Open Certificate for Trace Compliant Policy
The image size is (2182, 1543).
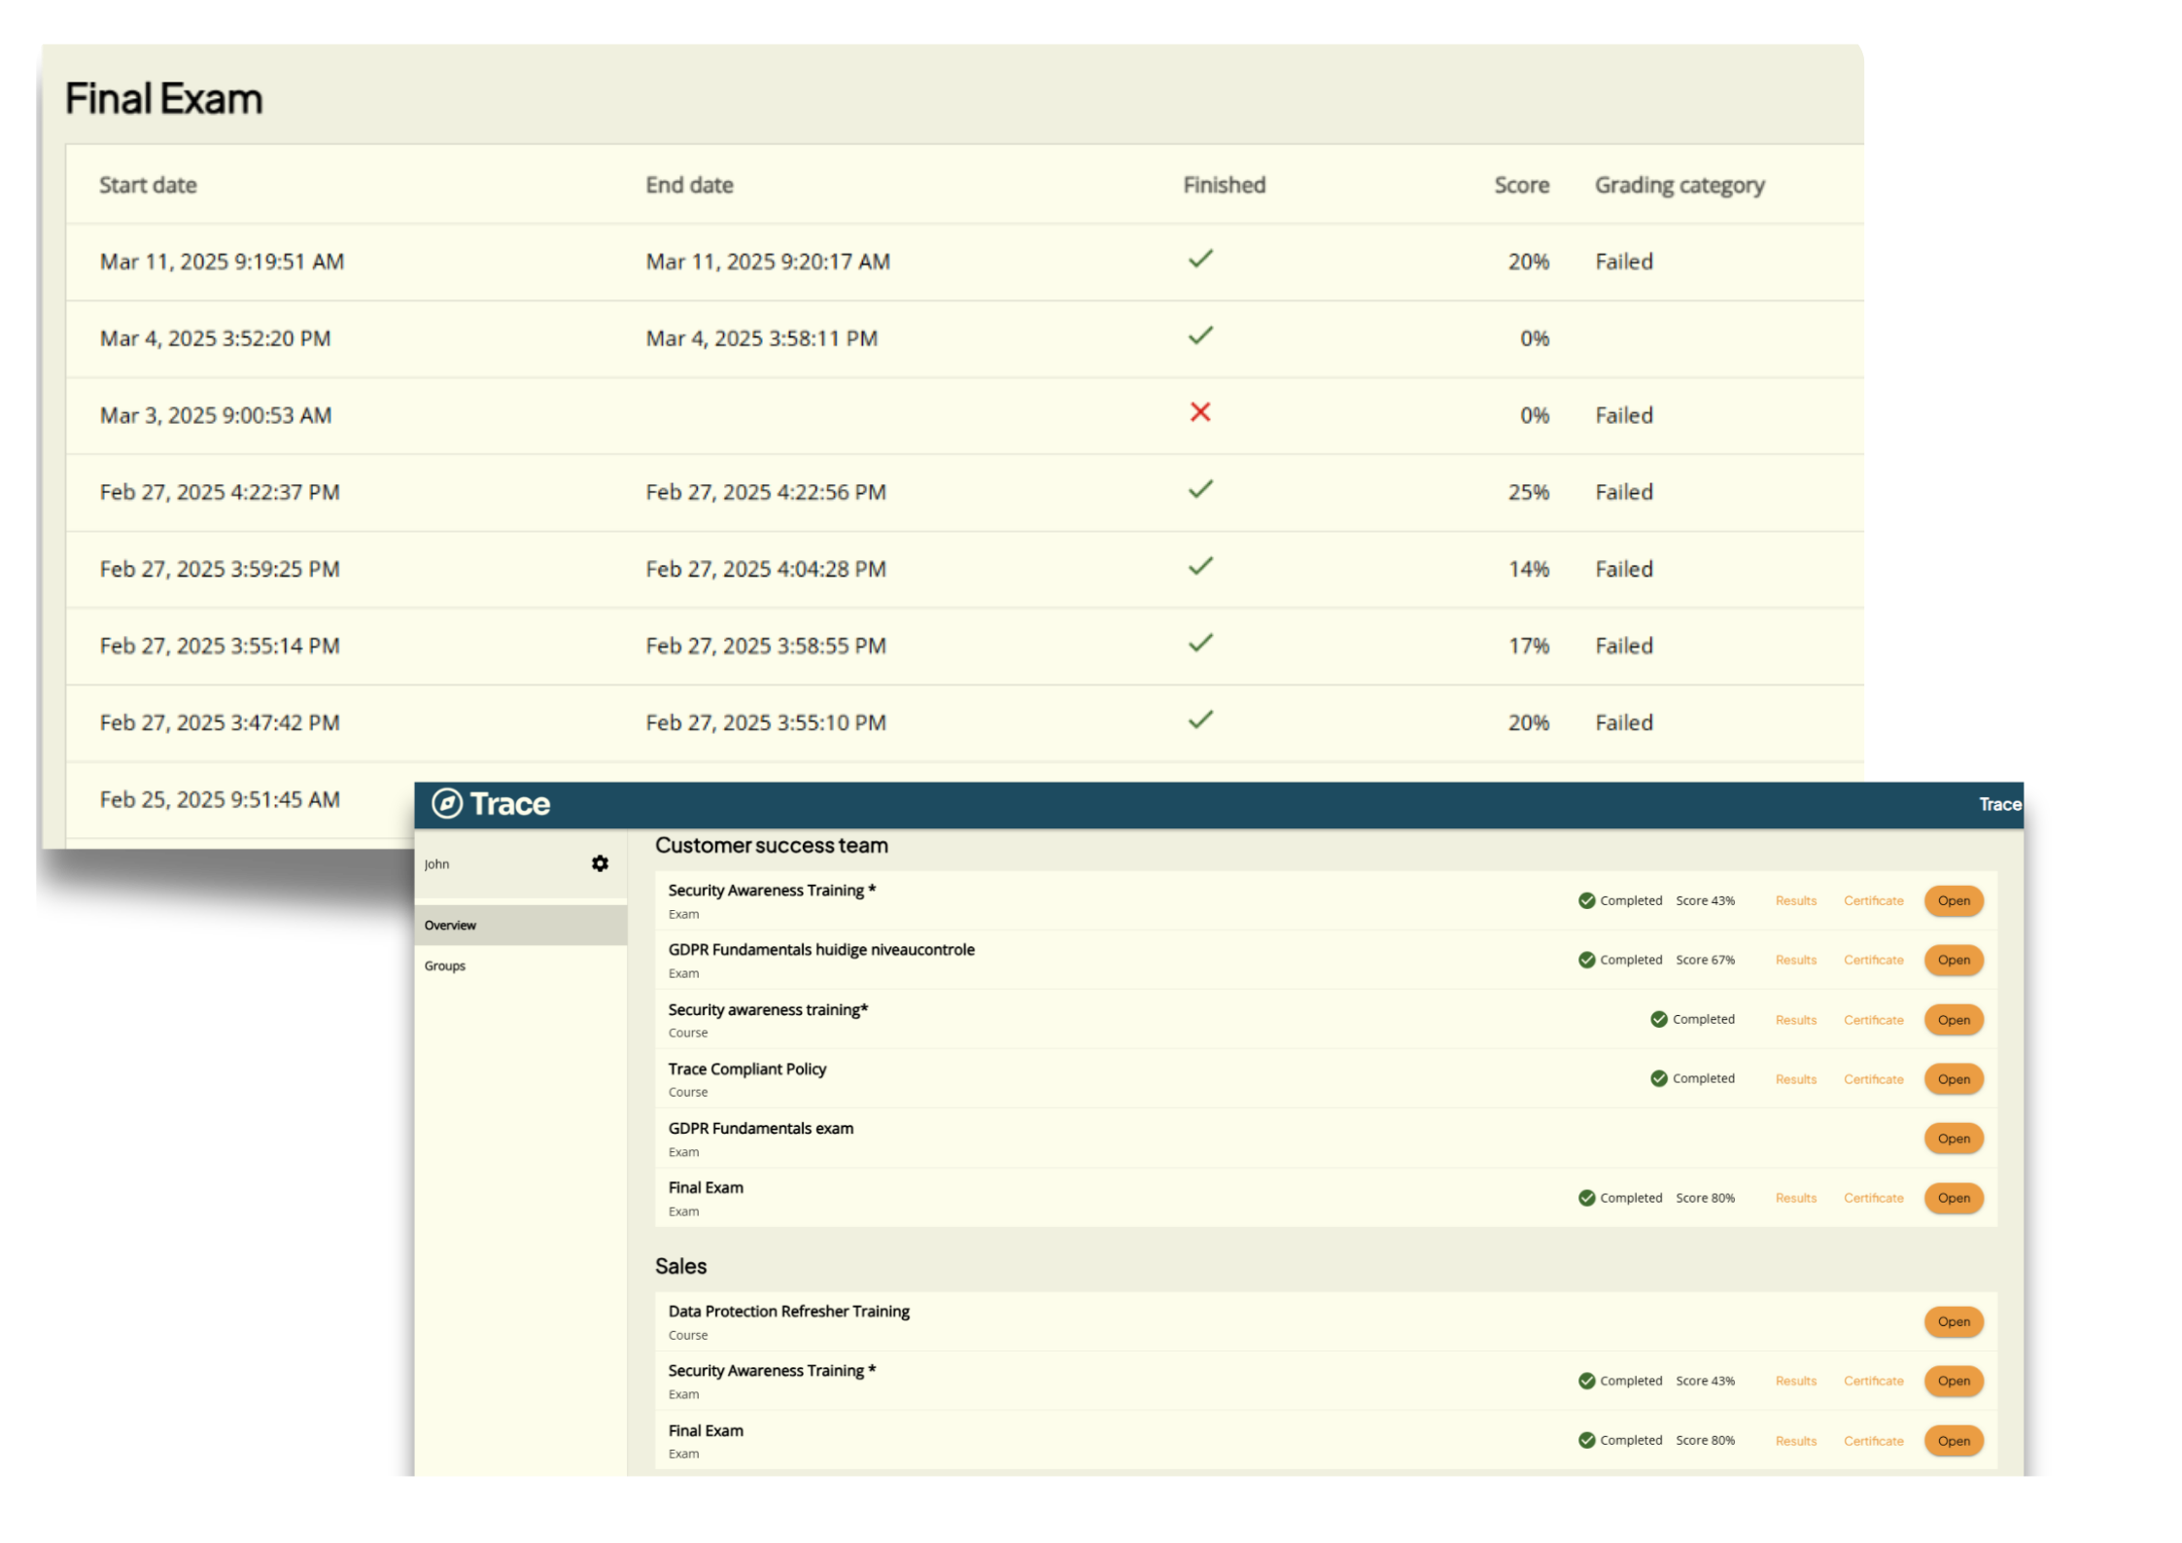coord(1873,1079)
